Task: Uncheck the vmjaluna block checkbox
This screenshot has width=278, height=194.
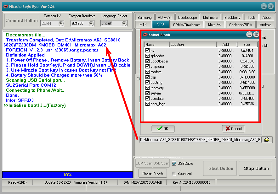Action: pyautogui.click(x=147, y=67)
